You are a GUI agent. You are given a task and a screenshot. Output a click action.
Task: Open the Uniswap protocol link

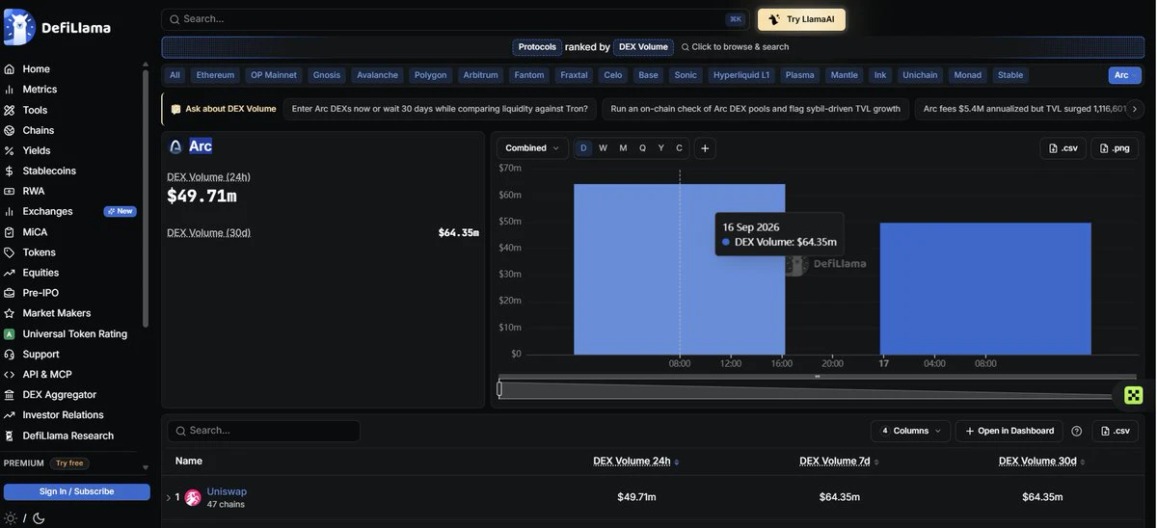point(227,491)
